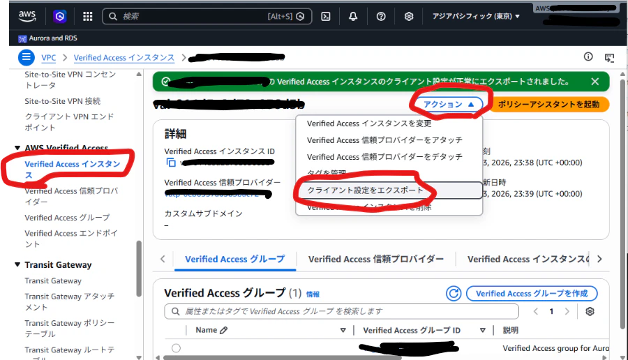Launch CloudShell from top bar
Screen dimensions: 628x360
[326, 17]
